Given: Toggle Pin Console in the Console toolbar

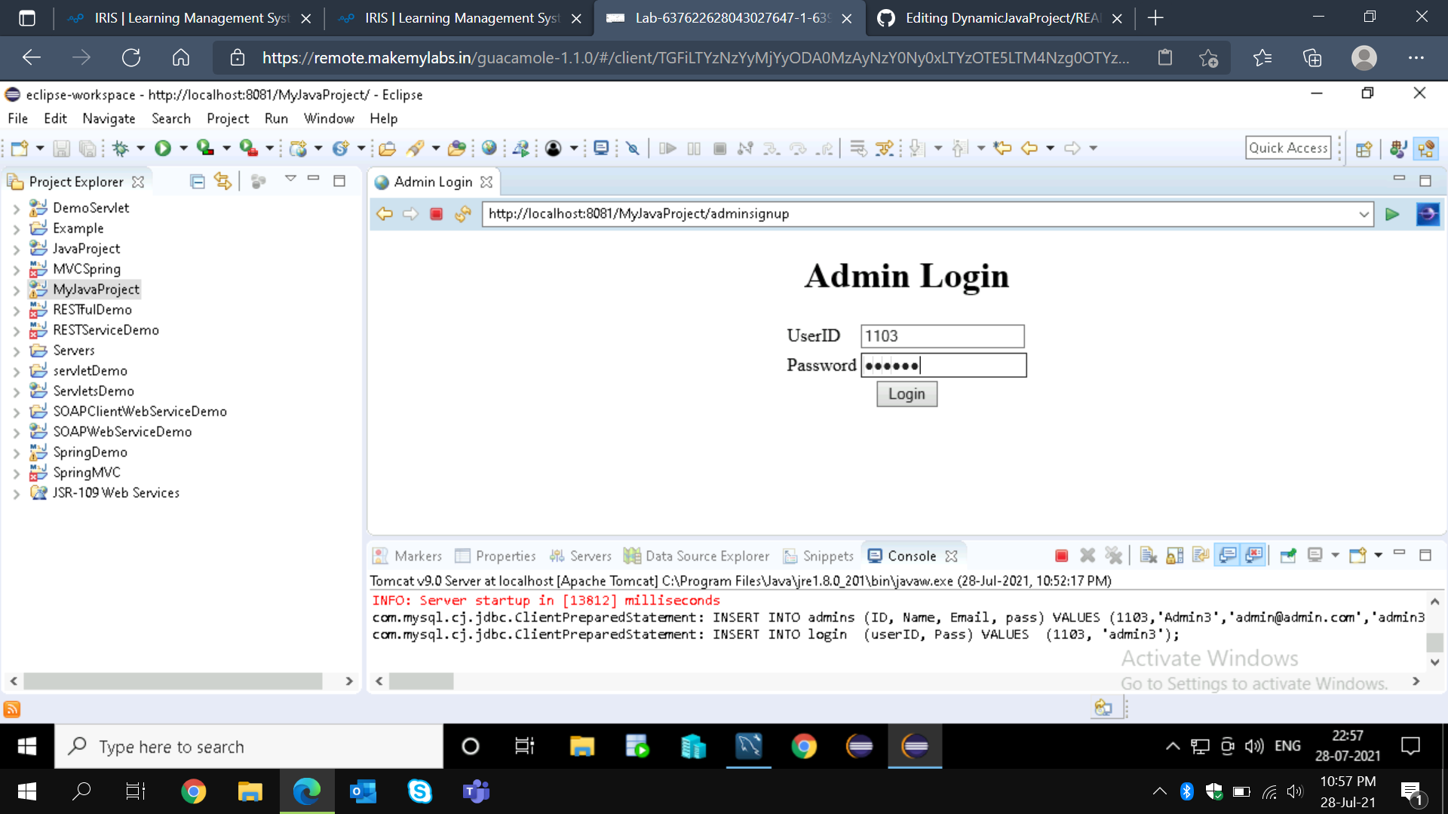Looking at the screenshot, I should [1288, 556].
